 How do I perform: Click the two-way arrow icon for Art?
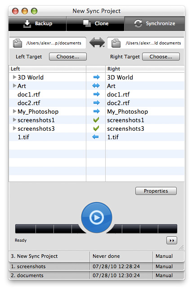pos(96,86)
